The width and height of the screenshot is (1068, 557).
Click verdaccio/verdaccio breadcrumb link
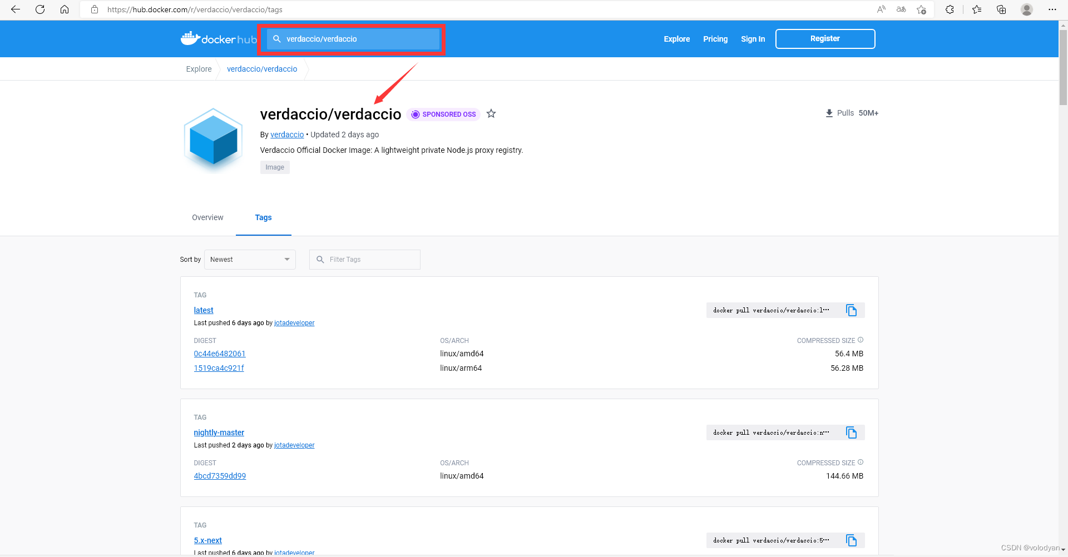coord(262,69)
